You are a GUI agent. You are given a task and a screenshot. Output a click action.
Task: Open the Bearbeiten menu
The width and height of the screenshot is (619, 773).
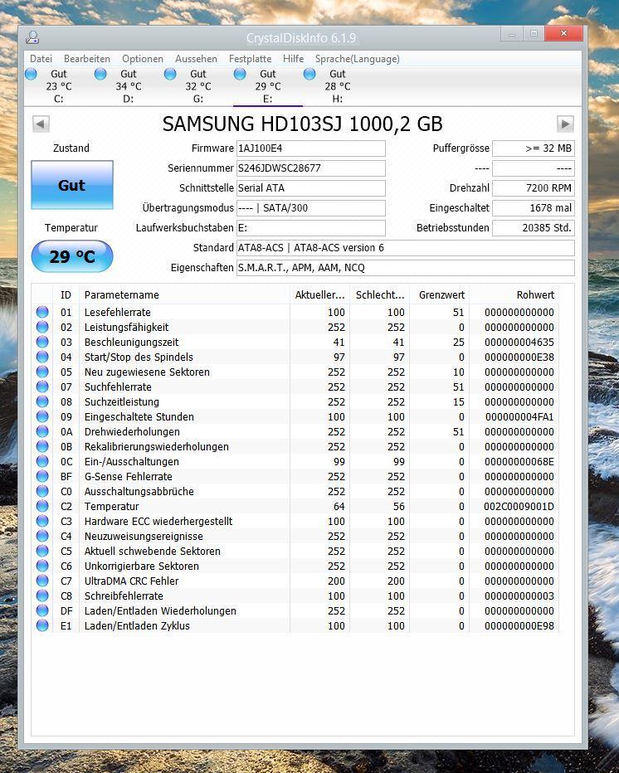[87, 59]
